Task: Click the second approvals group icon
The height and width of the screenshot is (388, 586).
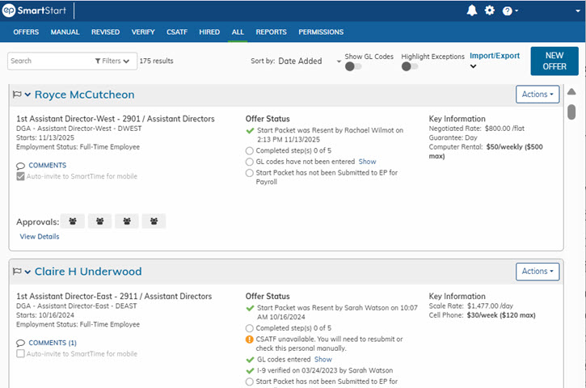Action: click(99, 221)
